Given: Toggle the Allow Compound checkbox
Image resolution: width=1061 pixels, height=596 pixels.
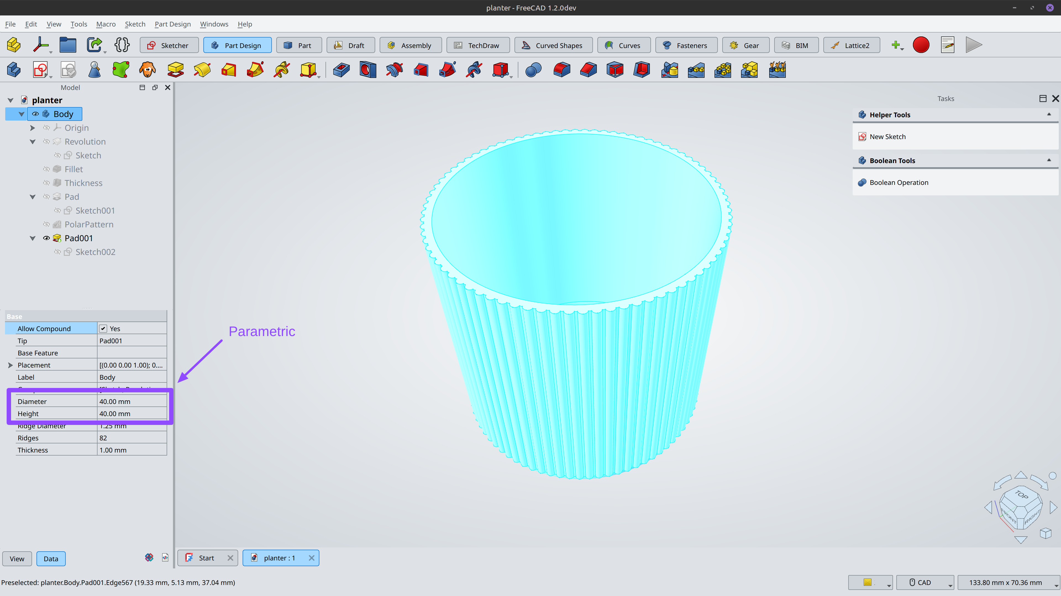Looking at the screenshot, I should pos(103,329).
